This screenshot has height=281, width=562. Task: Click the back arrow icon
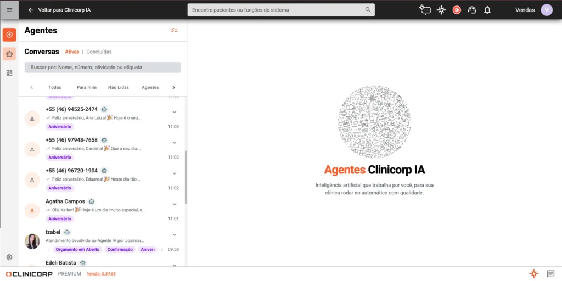(31, 10)
